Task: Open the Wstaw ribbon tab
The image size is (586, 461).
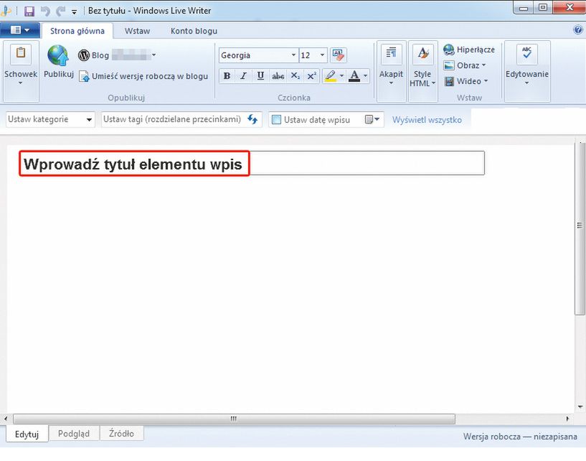Action: 137,31
